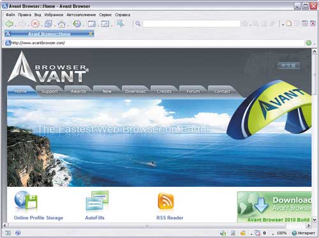Click the Support navigation tab
The image size is (319, 238).
click(x=50, y=91)
